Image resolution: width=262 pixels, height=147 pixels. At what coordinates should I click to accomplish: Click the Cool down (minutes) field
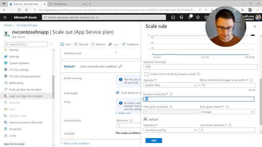point(228,130)
